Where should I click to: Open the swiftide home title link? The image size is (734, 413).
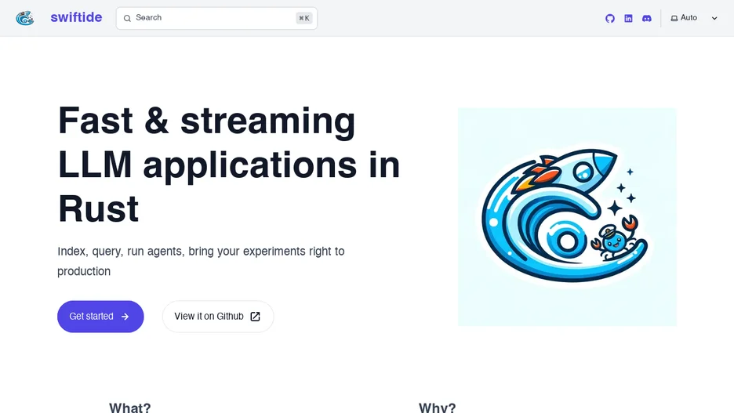pos(76,18)
